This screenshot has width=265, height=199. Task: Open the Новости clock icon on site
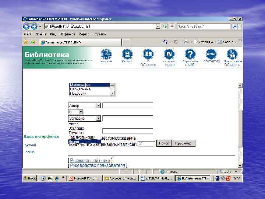[x=106, y=54]
